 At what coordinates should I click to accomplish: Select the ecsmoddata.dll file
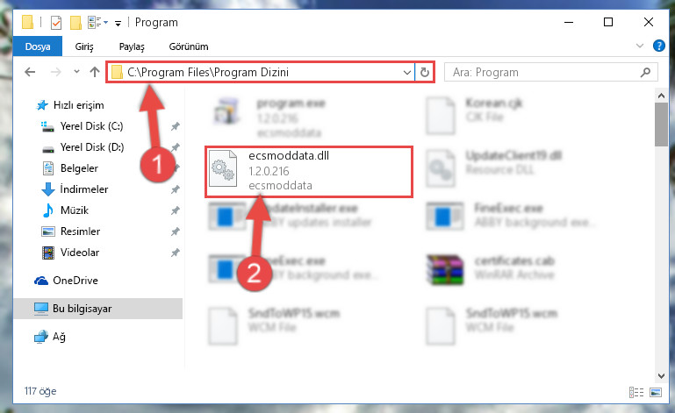tap(309, 172)
